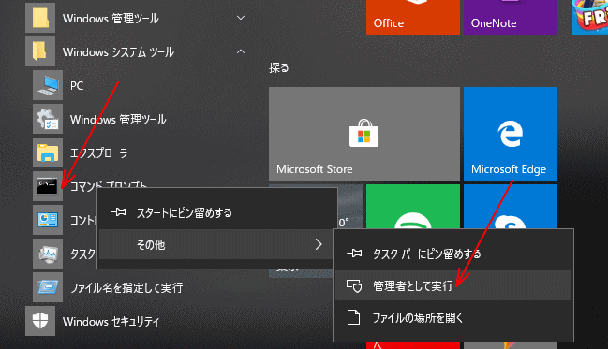Open the PC computer icon

(48, 85)
